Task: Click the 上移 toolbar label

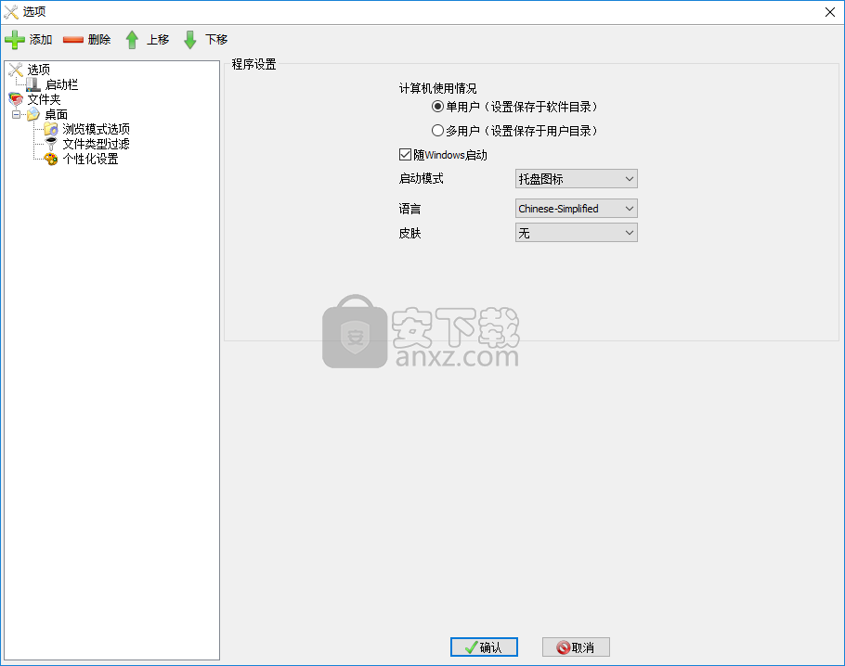Action: (158, 39)
